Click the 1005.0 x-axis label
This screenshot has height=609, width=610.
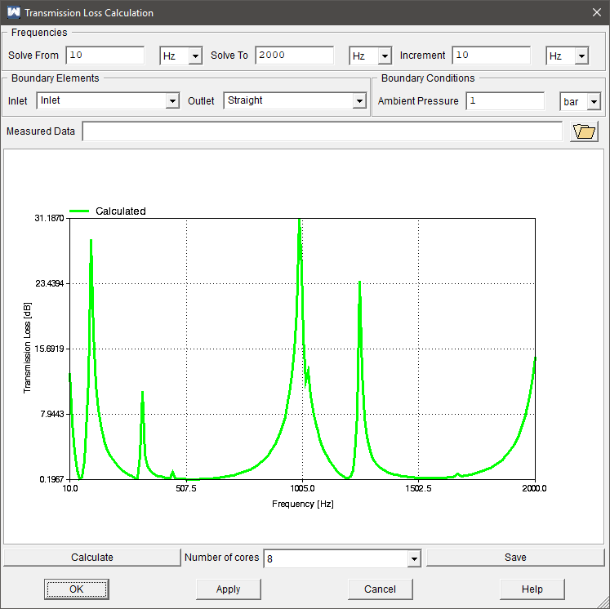(302, 488)
